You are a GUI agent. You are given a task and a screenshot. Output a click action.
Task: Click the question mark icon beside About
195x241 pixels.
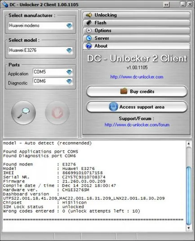[x=89, y=46]
